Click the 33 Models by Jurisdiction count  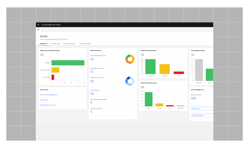click(92, 81)
